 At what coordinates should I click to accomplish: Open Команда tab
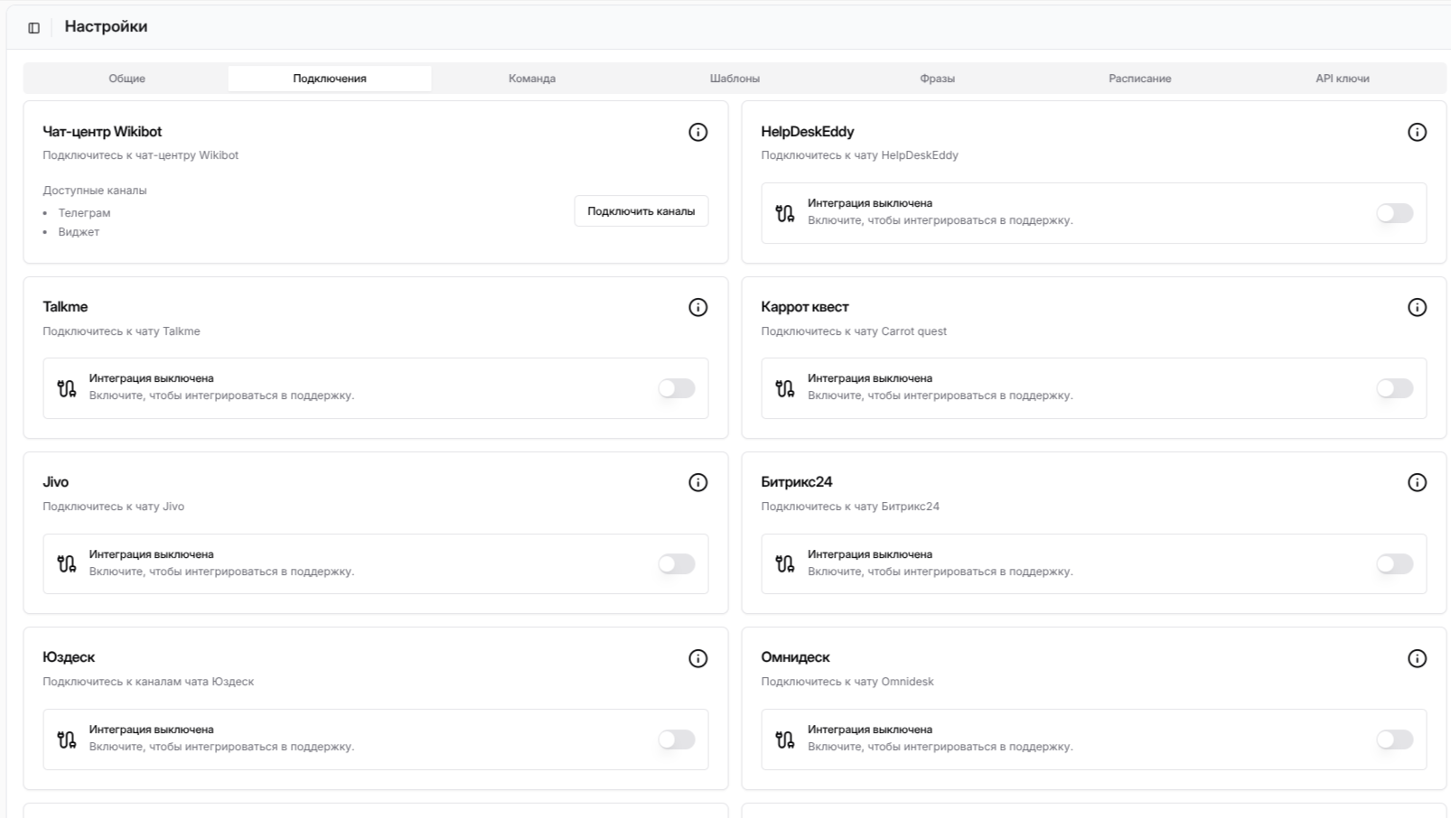pos(532,79)
